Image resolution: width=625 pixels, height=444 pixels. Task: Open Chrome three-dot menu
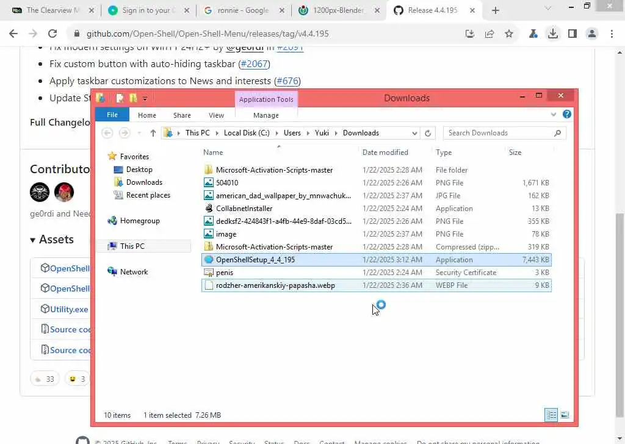(612, 34)
